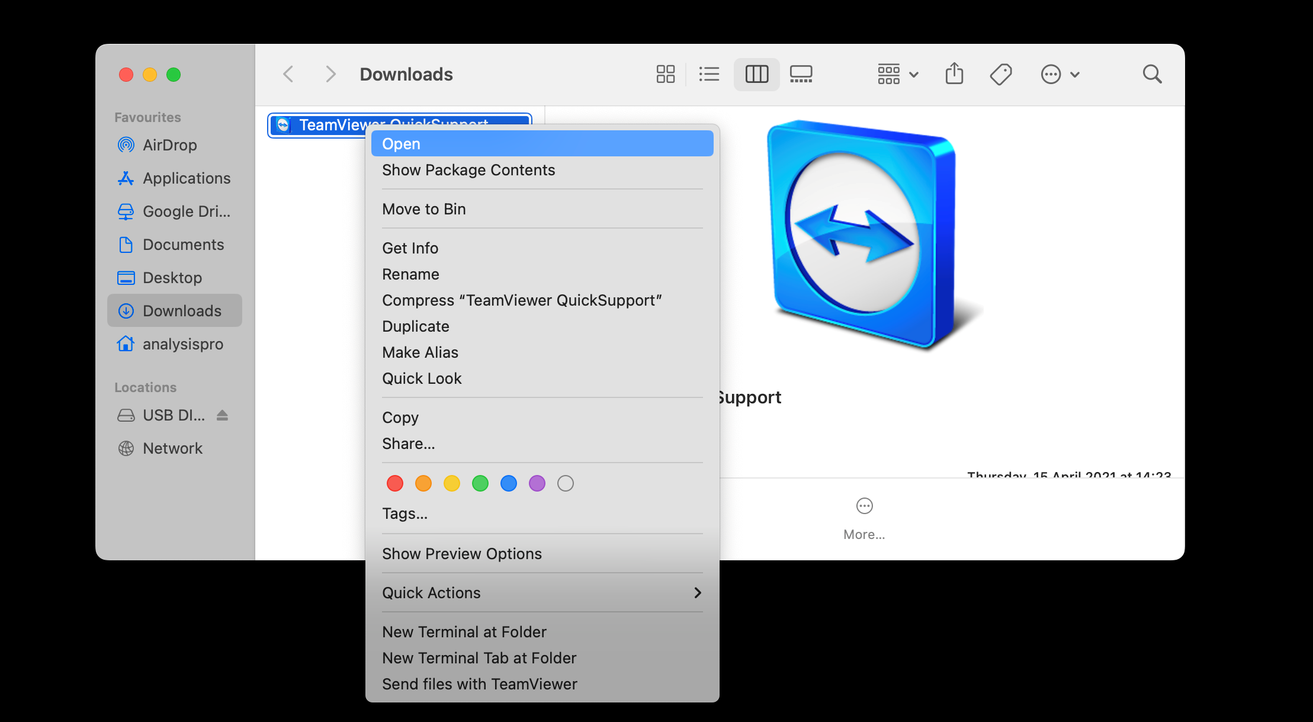This screenshot has height=722, width=1313.
Task: Open Network in the sidebar
Action: (175, 448)
